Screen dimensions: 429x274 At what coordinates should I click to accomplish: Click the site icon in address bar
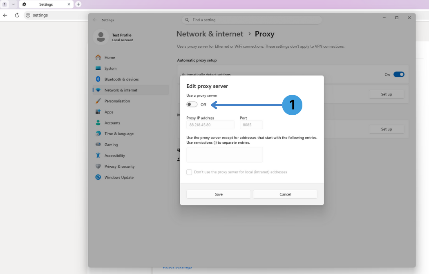[x=28, y=16]
